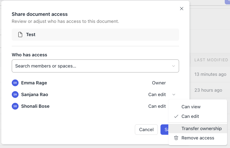The width and height of the screenshot is (230, 148).
Task: Click Sanjana Rao's name in access list
Action: (34, 95)
